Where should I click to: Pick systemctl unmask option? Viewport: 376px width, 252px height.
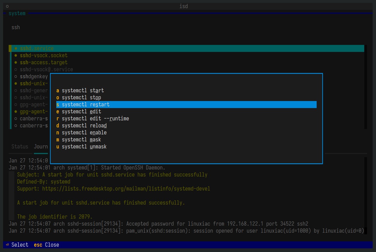click(186, 146)
